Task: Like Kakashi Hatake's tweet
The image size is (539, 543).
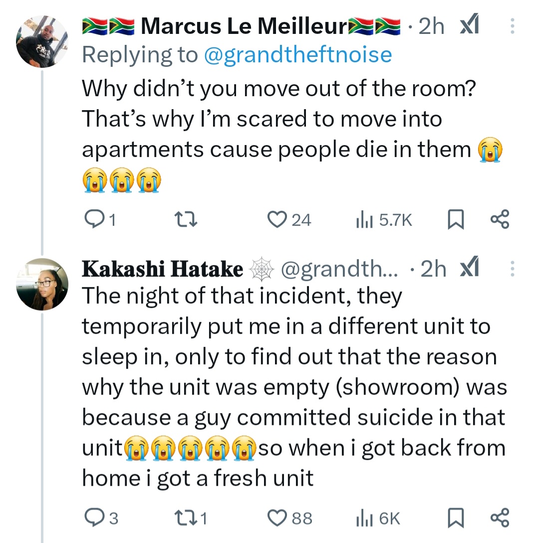Action: tap(276, 519)
